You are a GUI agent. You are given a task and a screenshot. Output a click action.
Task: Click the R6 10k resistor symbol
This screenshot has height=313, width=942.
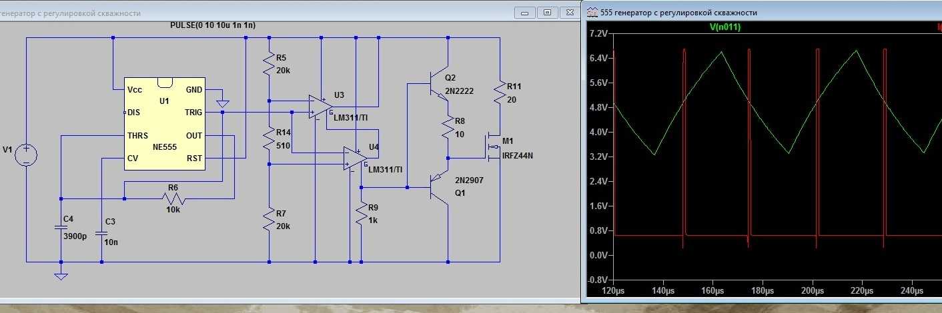(x=173, y=198)
